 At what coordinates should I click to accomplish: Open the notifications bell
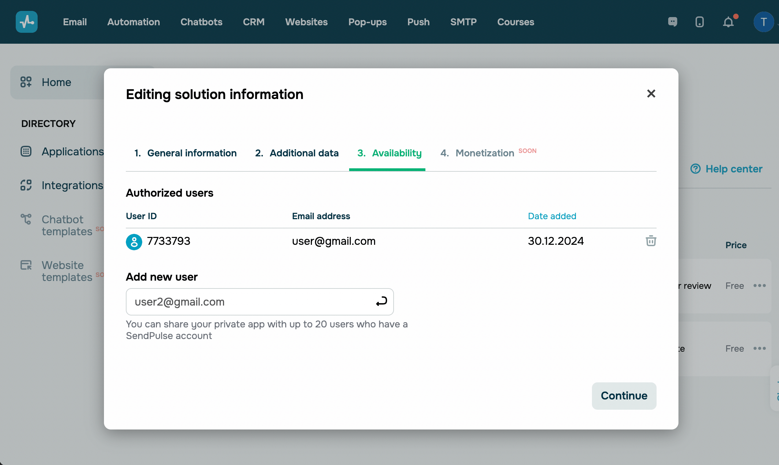[728, 22]
